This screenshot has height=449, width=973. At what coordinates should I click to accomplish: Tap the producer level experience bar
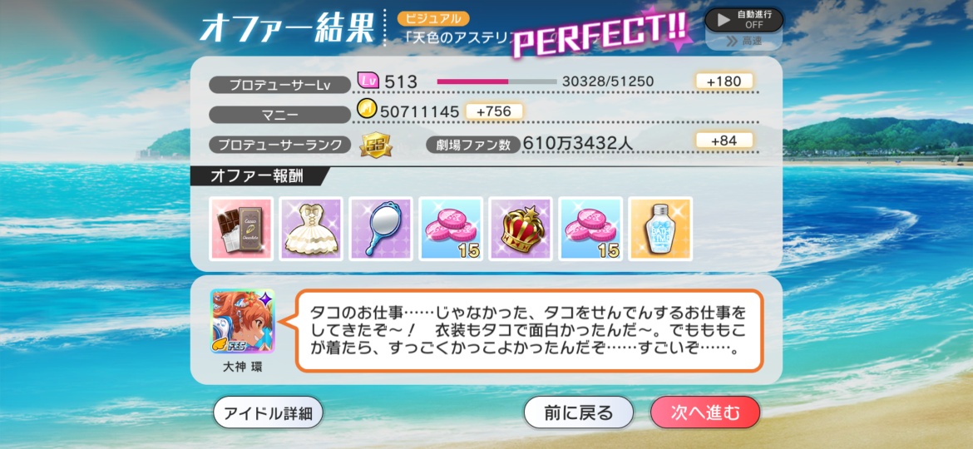(x=497, y=81)
